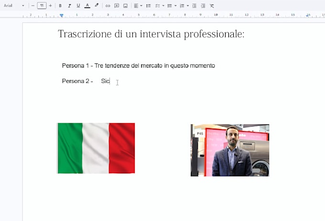The image size is (325, 221).
Task: Clear formatting with the toolbar icon
Action: pos(212,6)
